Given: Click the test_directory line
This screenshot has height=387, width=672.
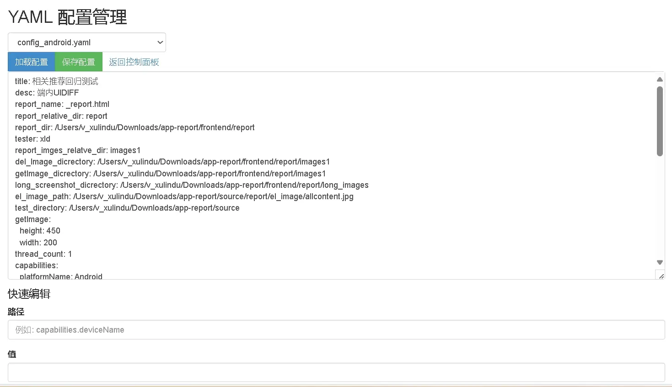Looking at the screenshot, I should [127, 208].
